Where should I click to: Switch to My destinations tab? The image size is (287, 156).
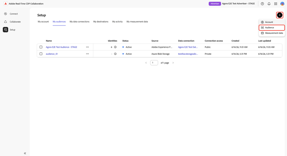pos(101,21)
